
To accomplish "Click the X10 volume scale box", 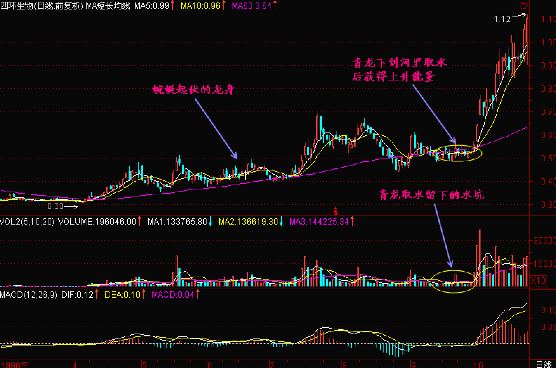I will (538, 281).
